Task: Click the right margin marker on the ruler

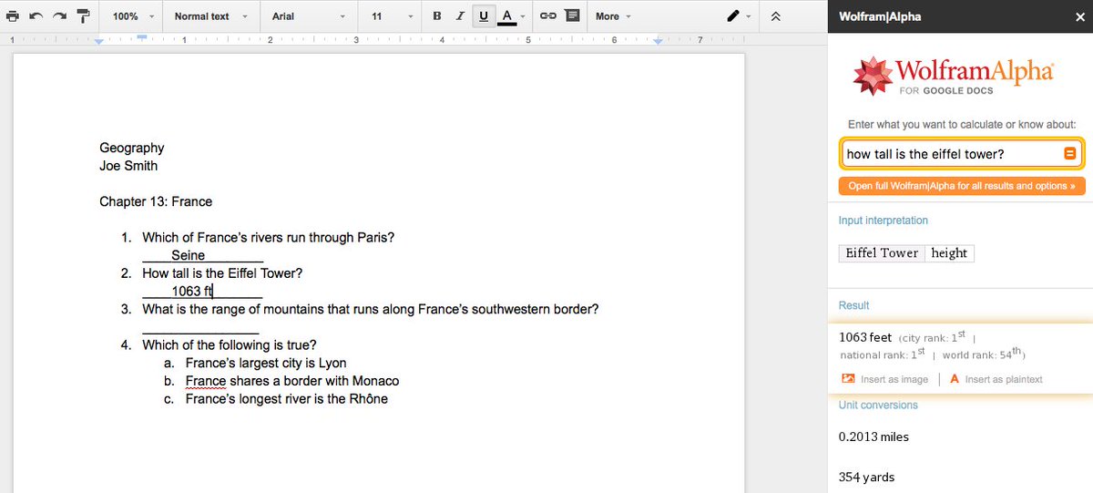Action: (659, 42)
